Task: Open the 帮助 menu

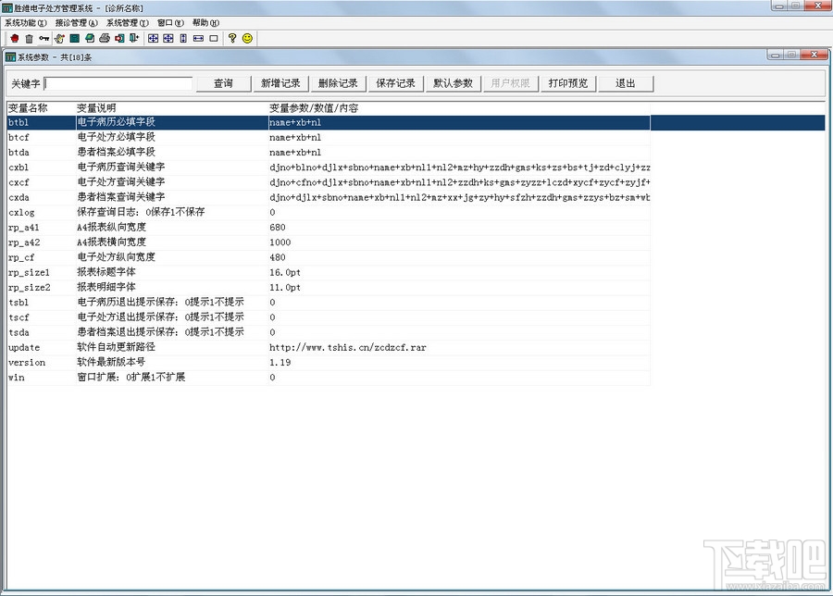Action: click(x=205, y=23)
